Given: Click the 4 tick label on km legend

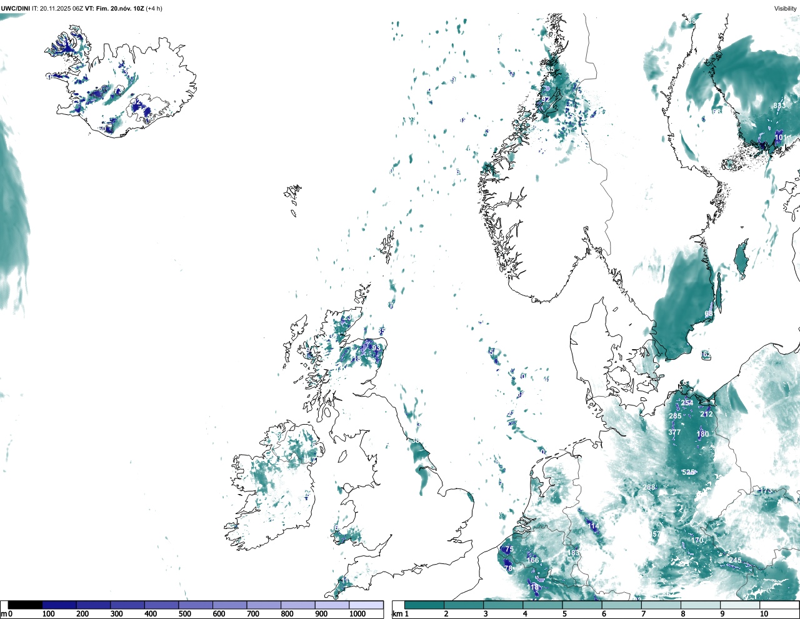Looking at the screenshot, I should pyautogui.click(x=524, y=614).
